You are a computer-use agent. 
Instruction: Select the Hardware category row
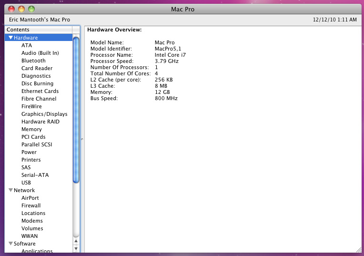(39, 37)
